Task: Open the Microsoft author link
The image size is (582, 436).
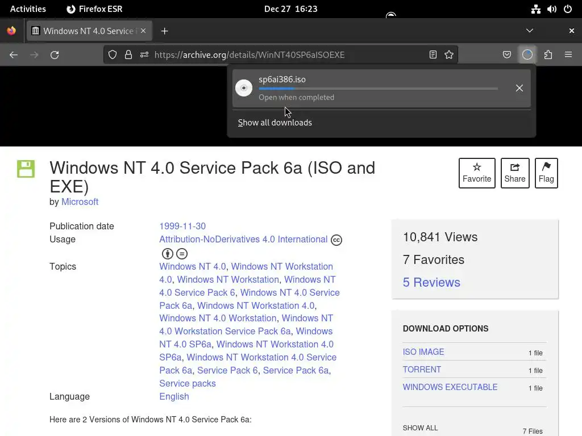Action: 80,202
